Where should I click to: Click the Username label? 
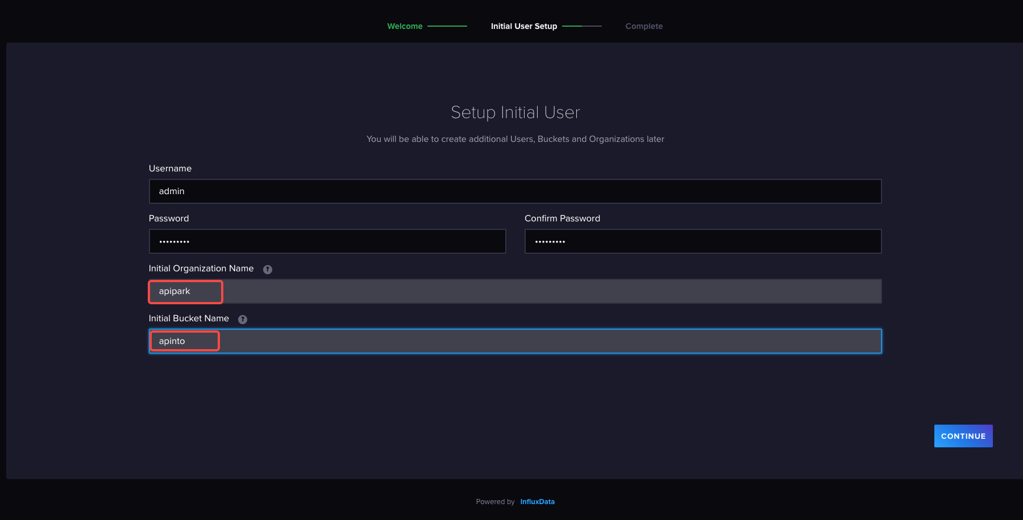[x=170, y=169]
